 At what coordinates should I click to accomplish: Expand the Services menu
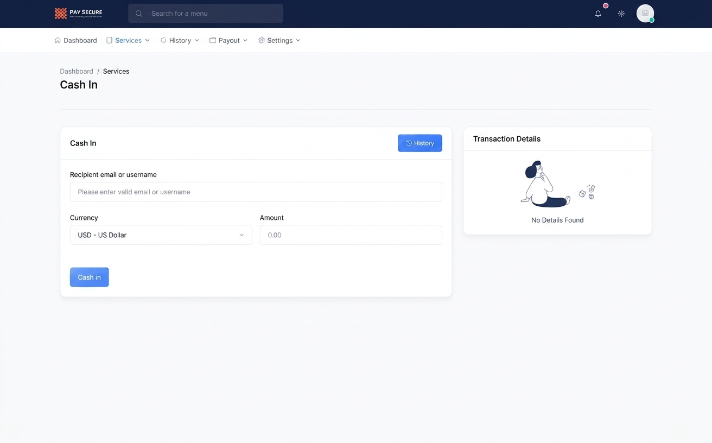(128, 40)
